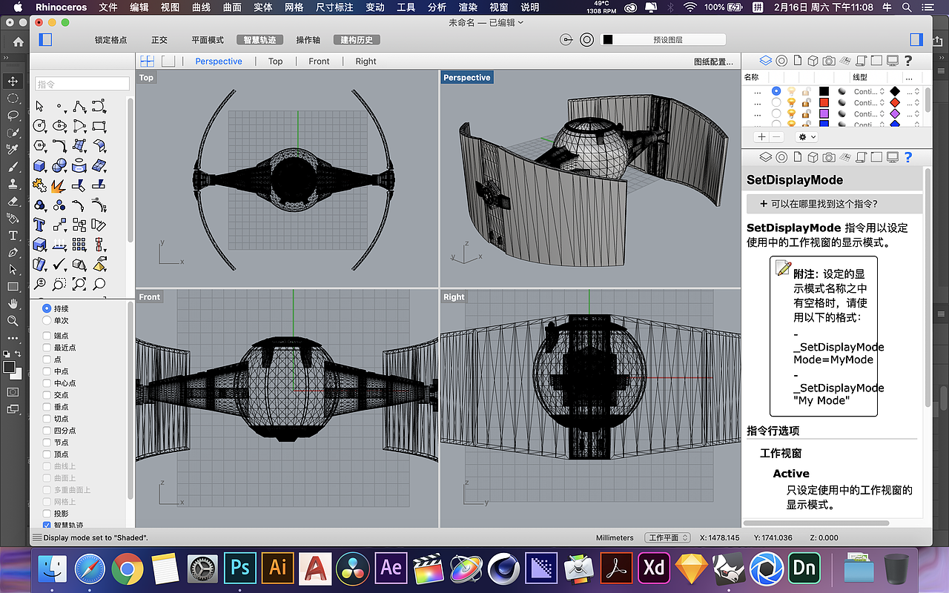This screenshot has height=593, width=949.
Task: Switch to the Top viewport tab
Action: 276,62
